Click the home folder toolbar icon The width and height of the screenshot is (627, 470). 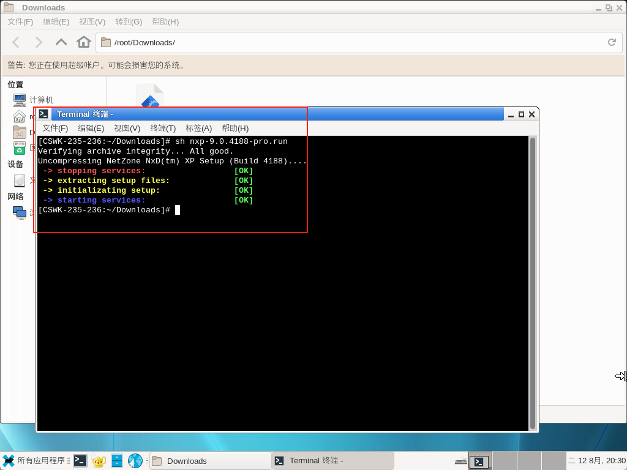(x=84, y=42)
